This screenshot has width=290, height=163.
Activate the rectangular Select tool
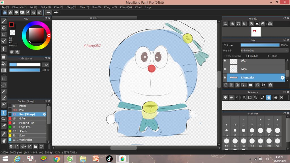click(3, 78)
